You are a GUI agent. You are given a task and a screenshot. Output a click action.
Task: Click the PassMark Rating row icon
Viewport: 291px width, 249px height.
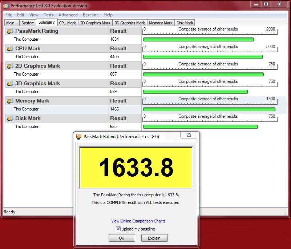point(10,31)
